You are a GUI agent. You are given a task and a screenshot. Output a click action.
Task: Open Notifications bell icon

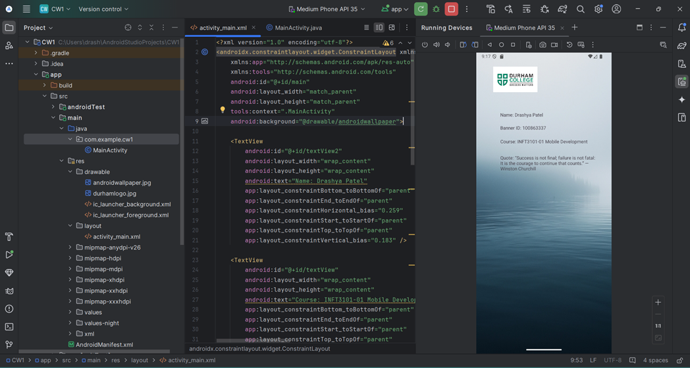[x=681, y=27]
